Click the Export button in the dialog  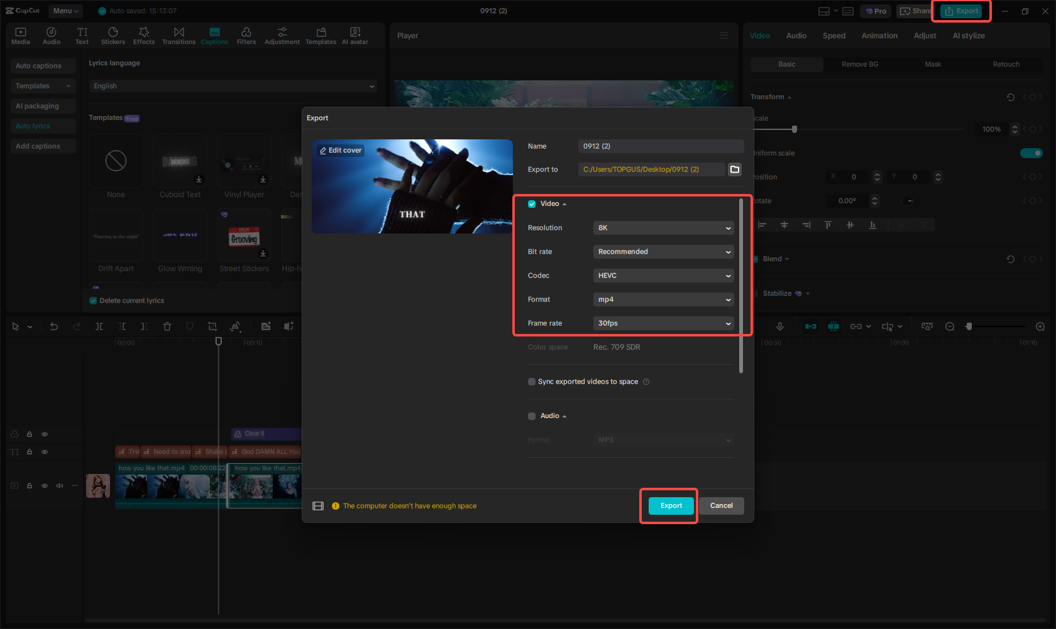click(670, 505)
